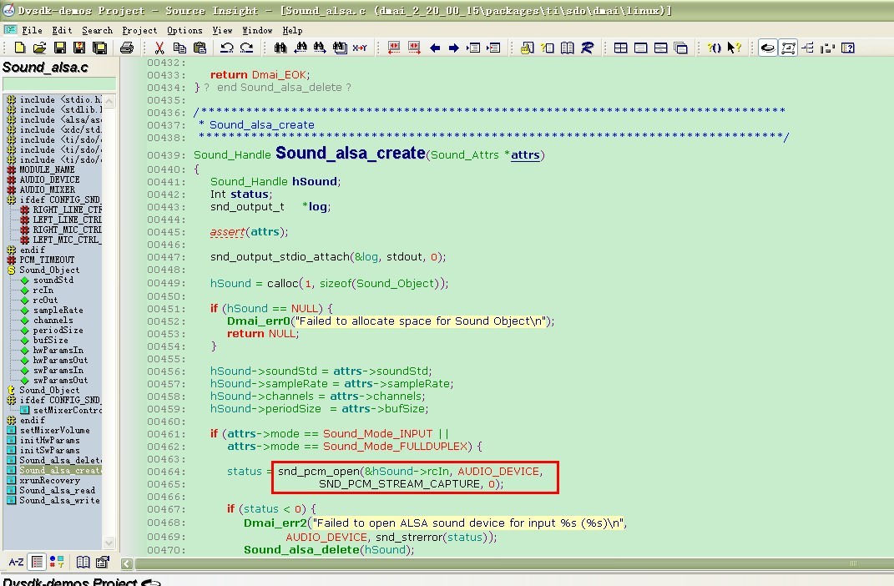Print the file using printer icon
The width and height of the screenshot is (894, 586).
[x=127, y=48]
